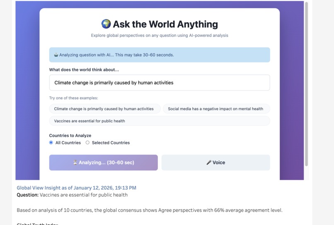Click the Explore global perspectives subtitle
This screenshot has height=225, width=334.
160,35
